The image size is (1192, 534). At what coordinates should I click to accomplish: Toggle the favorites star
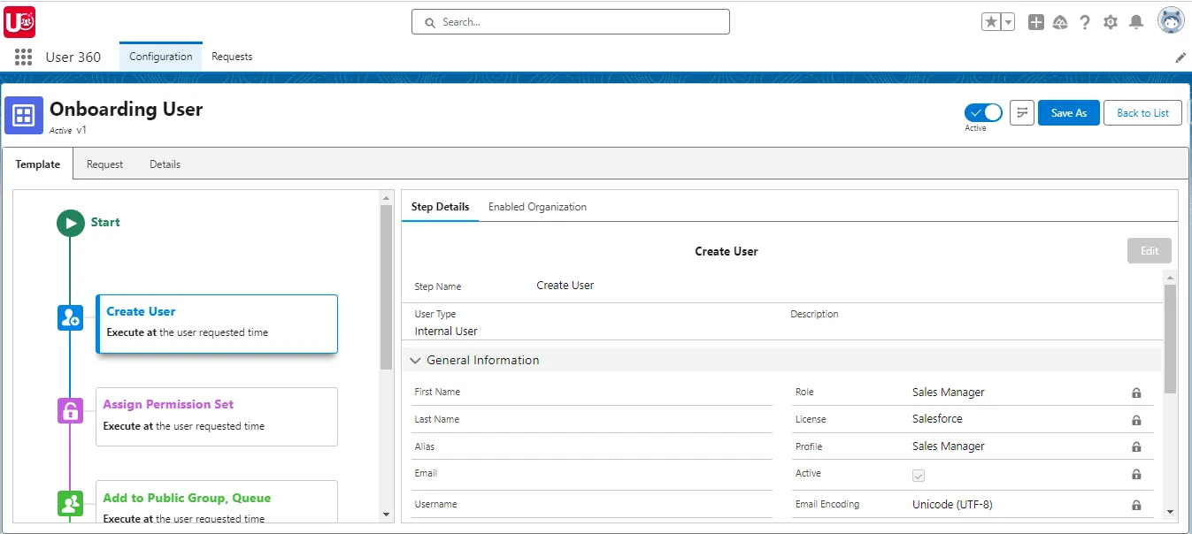click(991, 20)
